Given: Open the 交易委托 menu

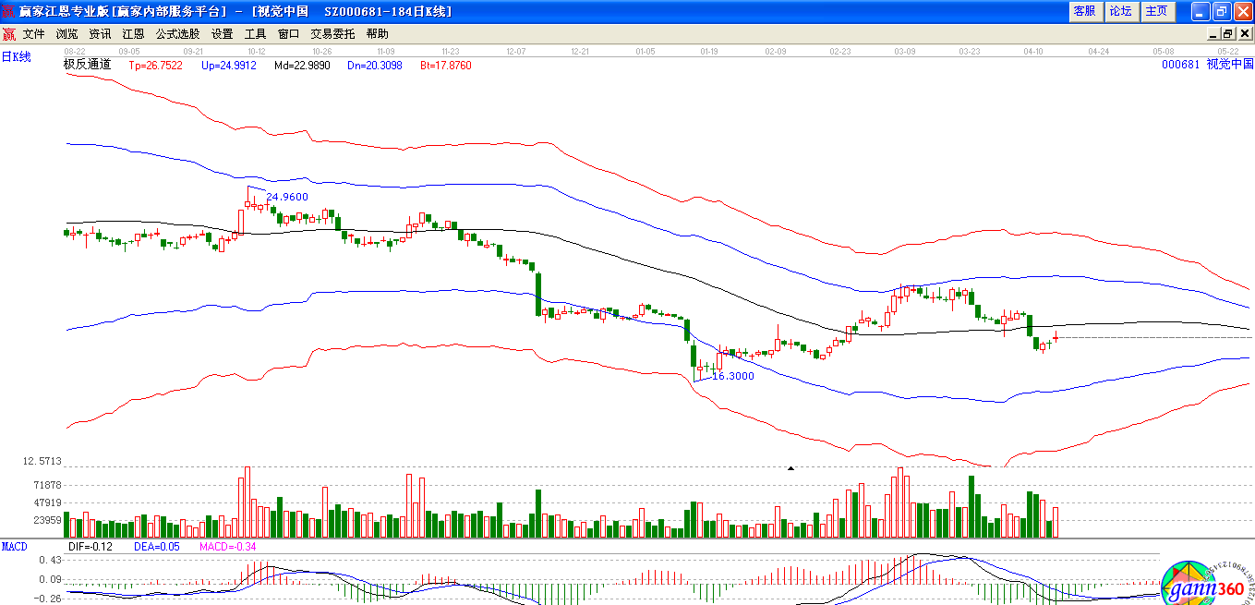Looking at the screenshot, I should click(332, 34).
